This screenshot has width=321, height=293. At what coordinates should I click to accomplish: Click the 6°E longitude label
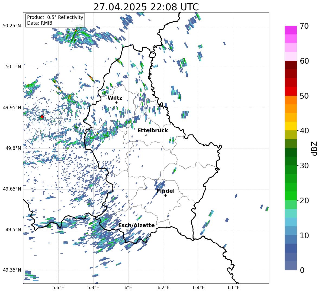click(x=128, y=288)
